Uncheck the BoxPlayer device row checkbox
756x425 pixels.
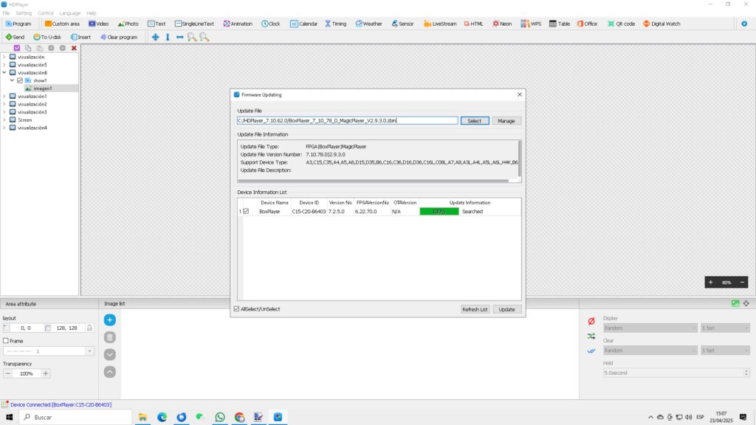pos(246,211)
